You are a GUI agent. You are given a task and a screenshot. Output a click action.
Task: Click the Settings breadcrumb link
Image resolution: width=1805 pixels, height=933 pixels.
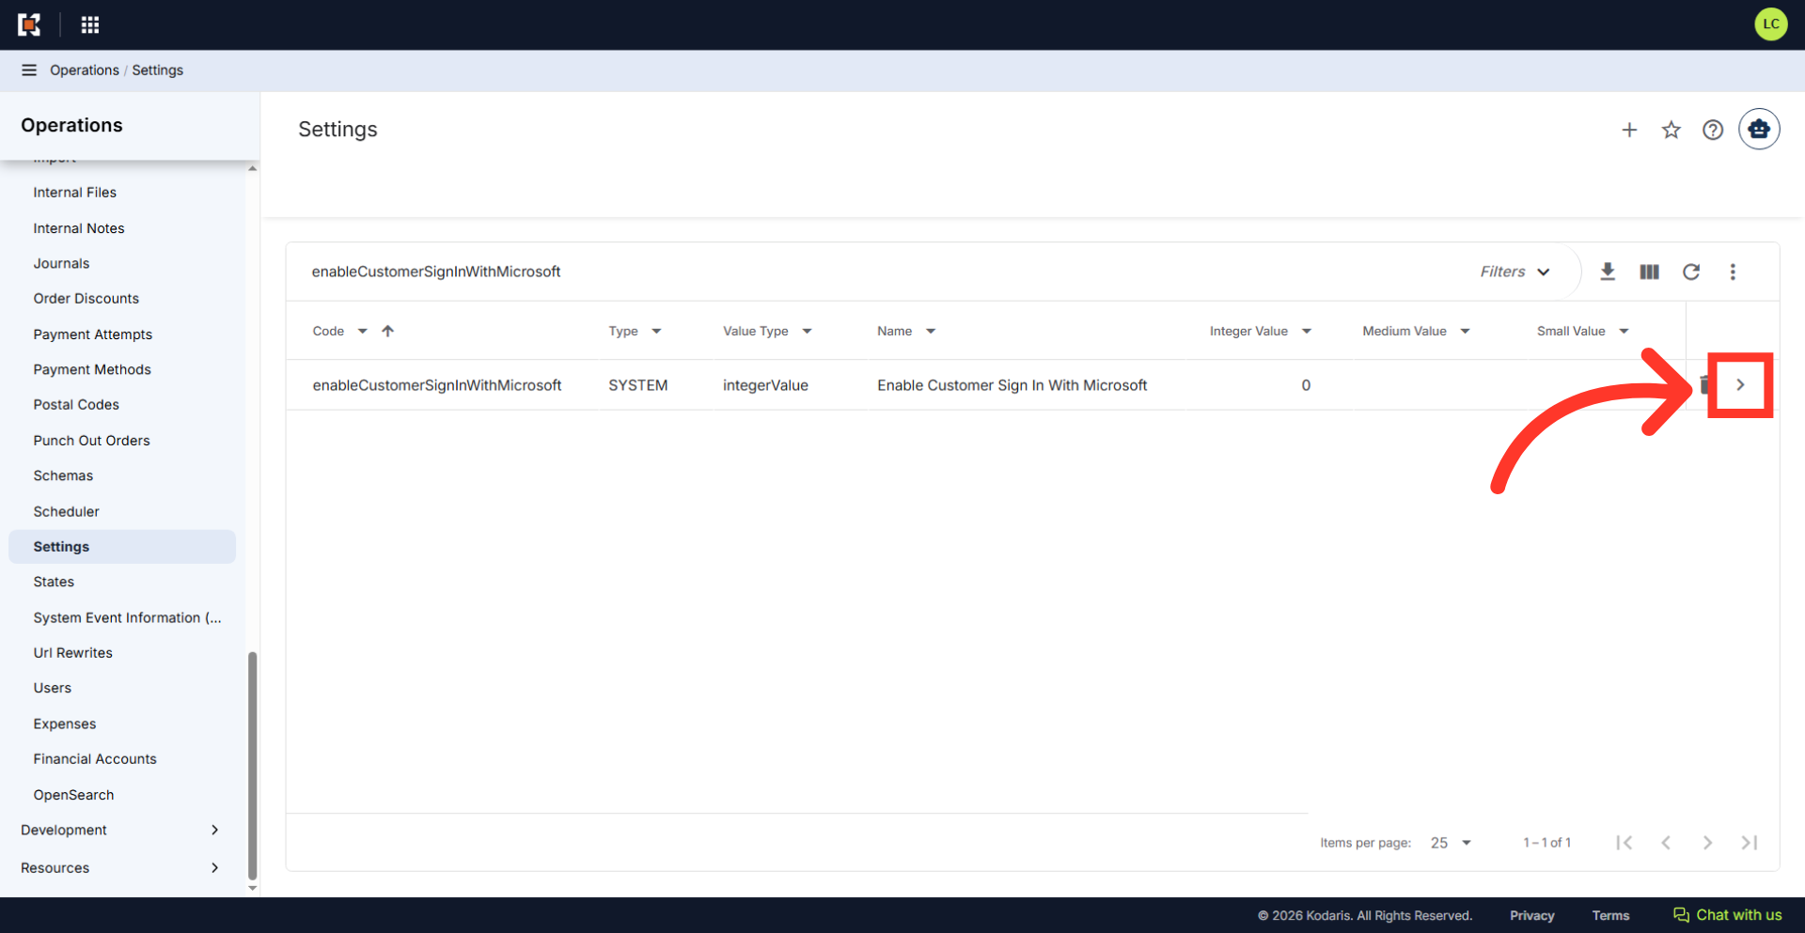tap(158, 70)
